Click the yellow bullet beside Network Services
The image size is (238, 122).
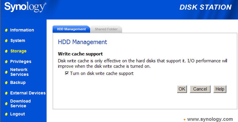point(6,72)
